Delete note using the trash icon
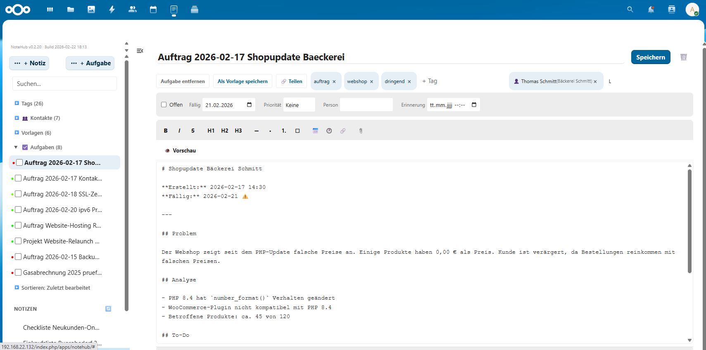This screenshot has width=706, height=350. [x=683, y=57]
